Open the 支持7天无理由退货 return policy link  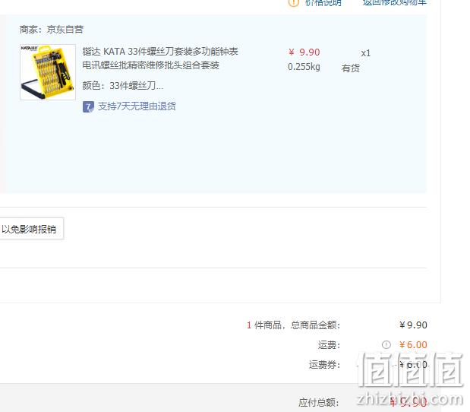click(x=137, y=106)
